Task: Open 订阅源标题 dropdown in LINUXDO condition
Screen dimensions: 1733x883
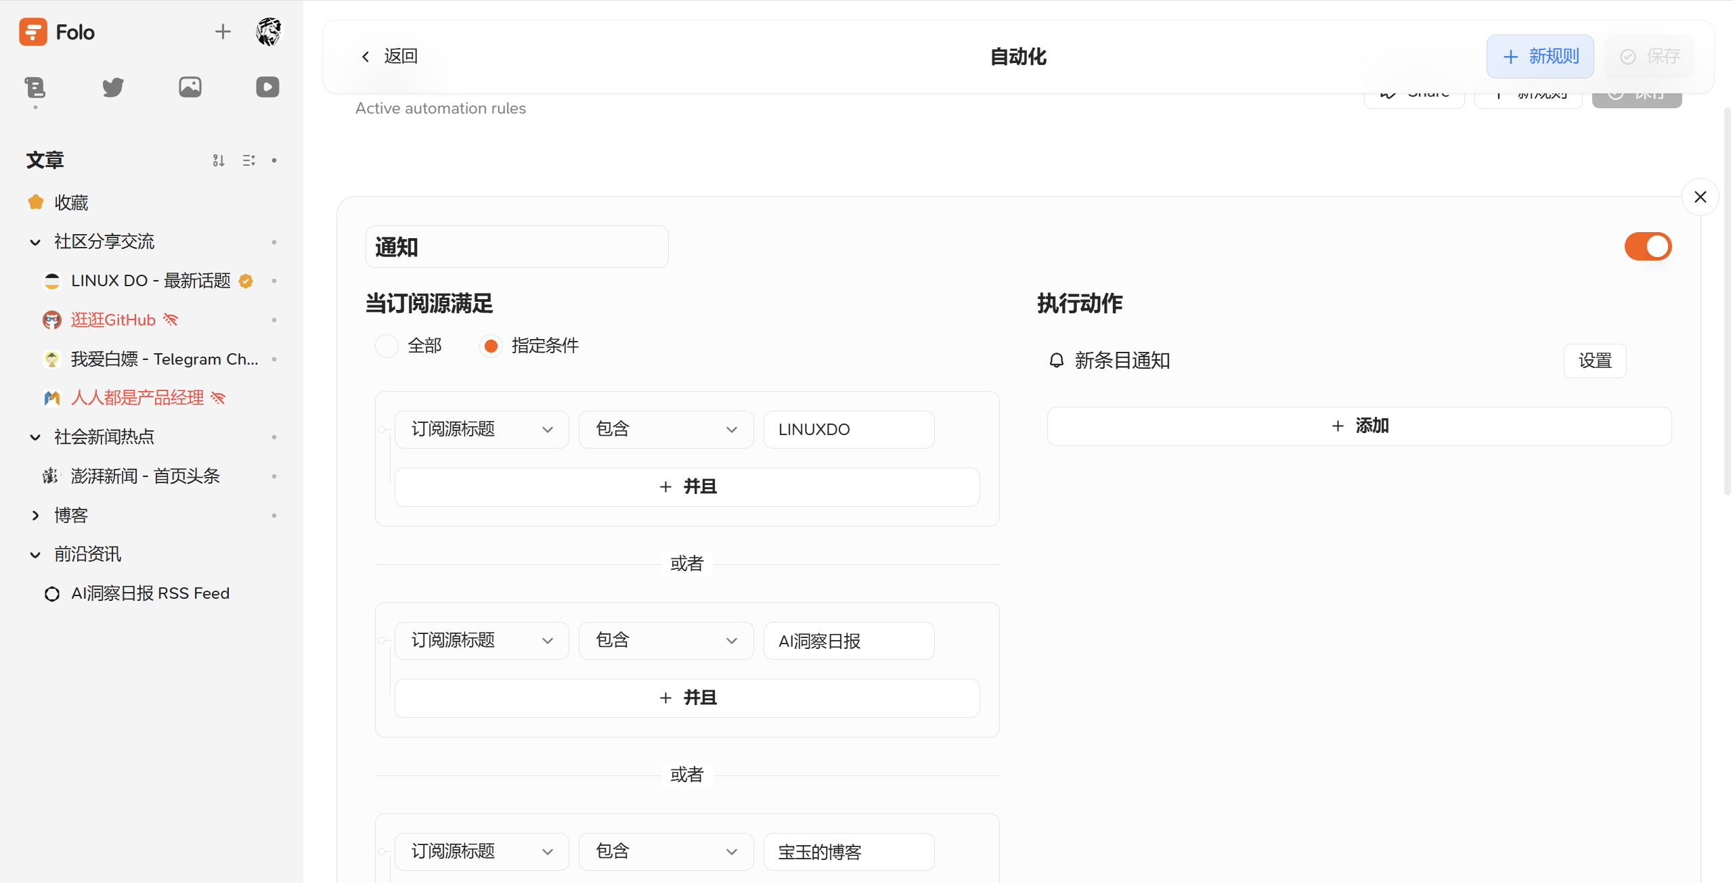Action: point(482,430)
